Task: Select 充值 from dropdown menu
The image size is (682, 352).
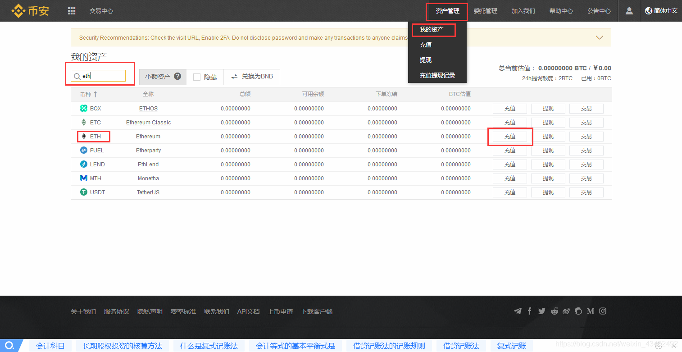Action: (x=426, y=45)
